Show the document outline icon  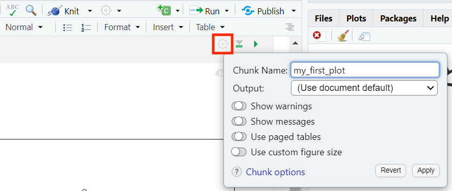[290, 28]
